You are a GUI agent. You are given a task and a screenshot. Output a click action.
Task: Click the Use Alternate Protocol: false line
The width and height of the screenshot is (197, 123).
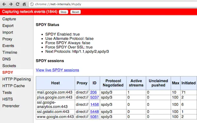point(70,38)
